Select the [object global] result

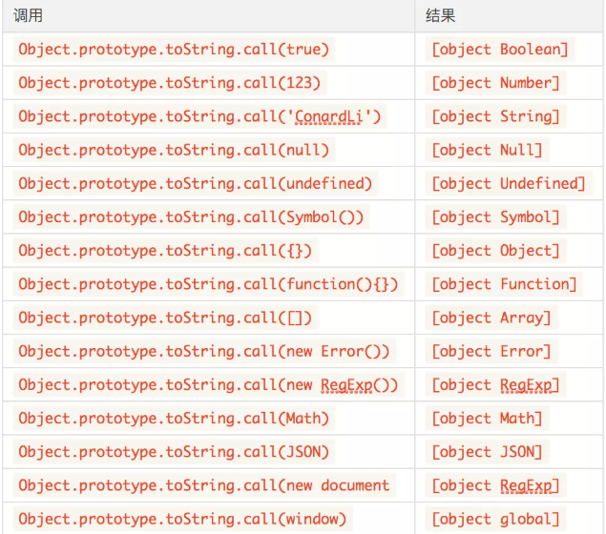[x=495, y=520]
